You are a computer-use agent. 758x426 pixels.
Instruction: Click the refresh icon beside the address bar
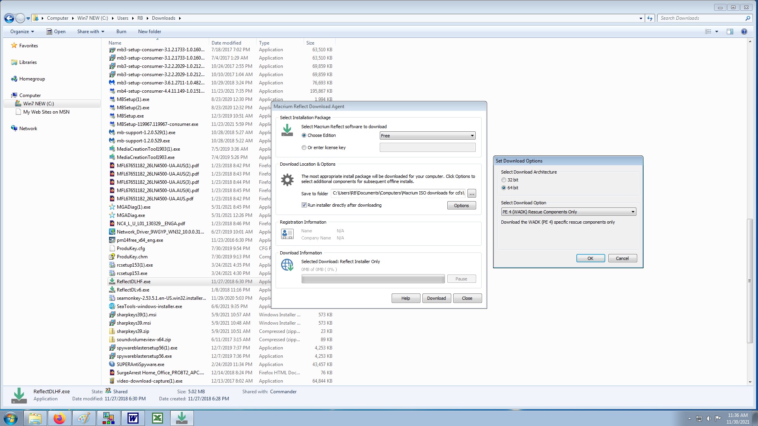650,18
